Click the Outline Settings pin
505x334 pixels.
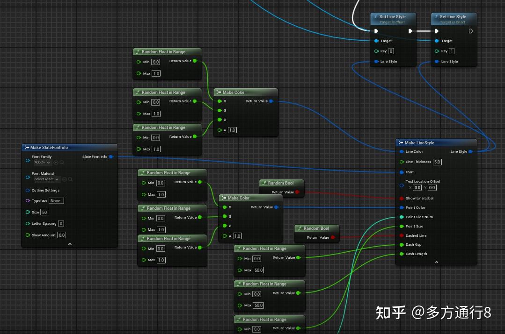pyautogui.click(x=28, y=190)
